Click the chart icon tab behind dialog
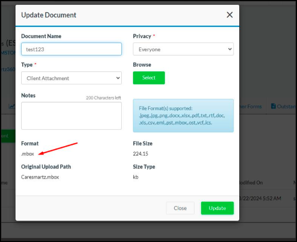This screenshot has height=242, width=297. 12,107
